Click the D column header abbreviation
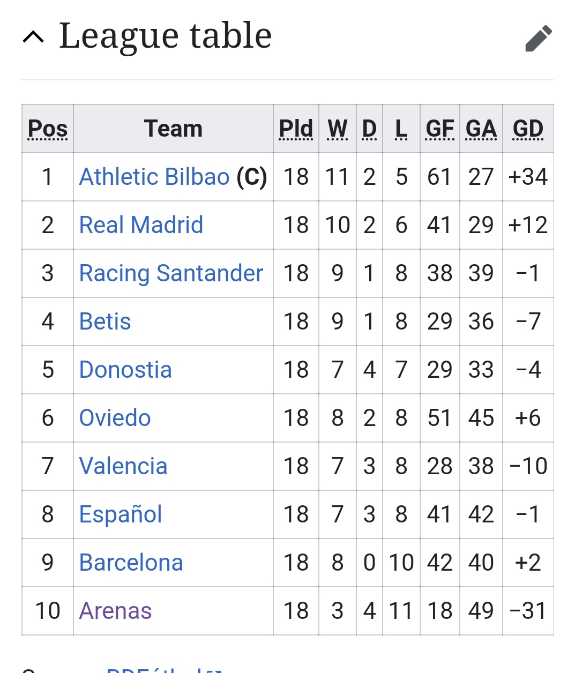The width and height of the screenshot is (575, 673). (369, 129)
